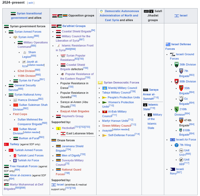Open Sultan Mehmed the Conqueror Brigade link
This screenshot has width=200, height=196.
[30, 122]
